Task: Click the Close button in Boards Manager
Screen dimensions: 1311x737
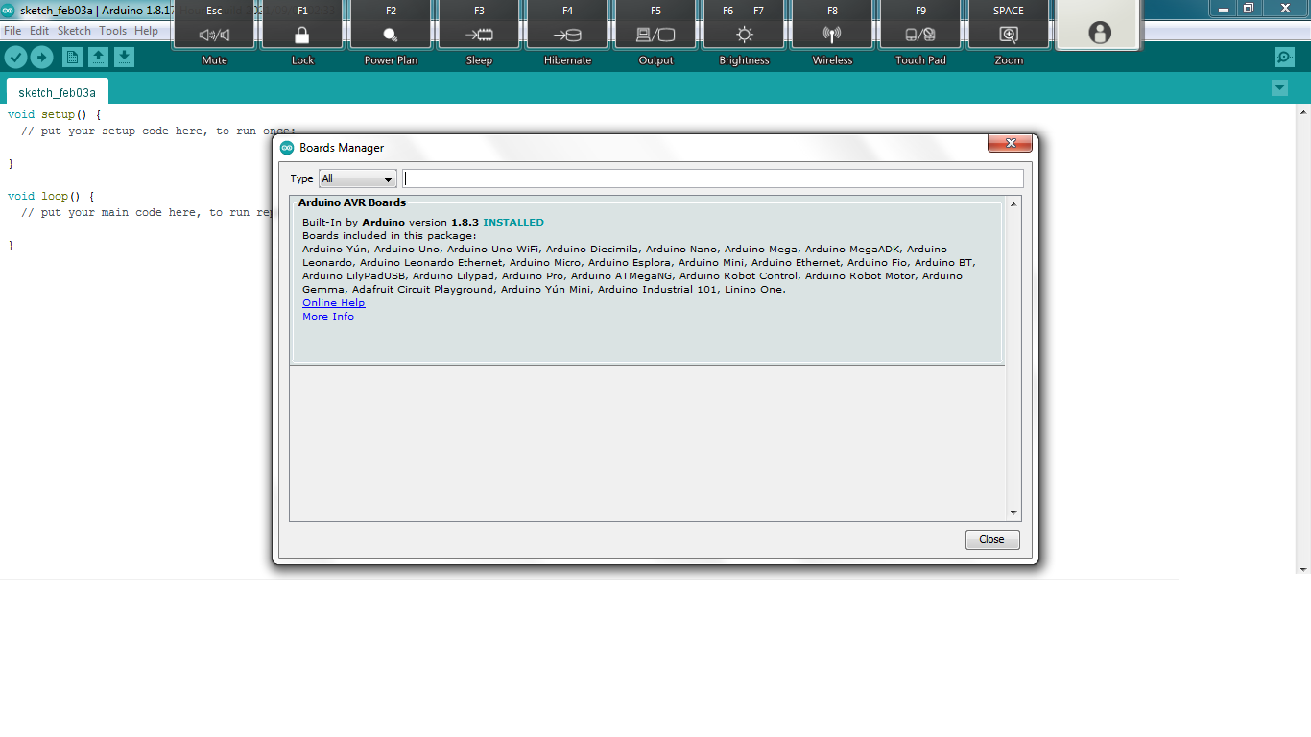Action: pos(992,539)
